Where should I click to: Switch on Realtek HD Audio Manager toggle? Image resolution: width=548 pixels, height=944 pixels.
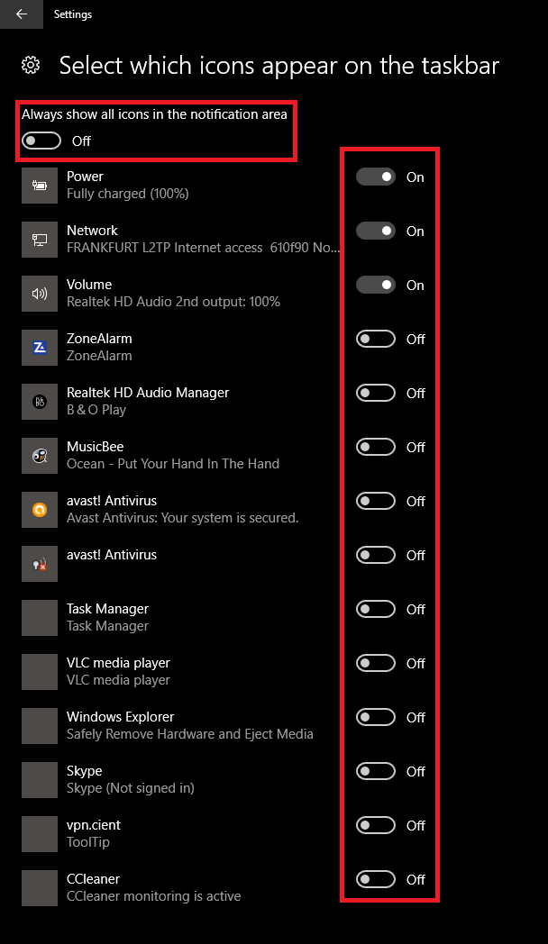click(x=376, y=393)
